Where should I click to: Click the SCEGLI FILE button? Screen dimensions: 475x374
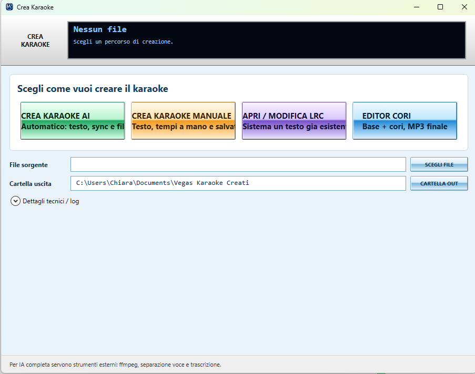pos(439,164)
